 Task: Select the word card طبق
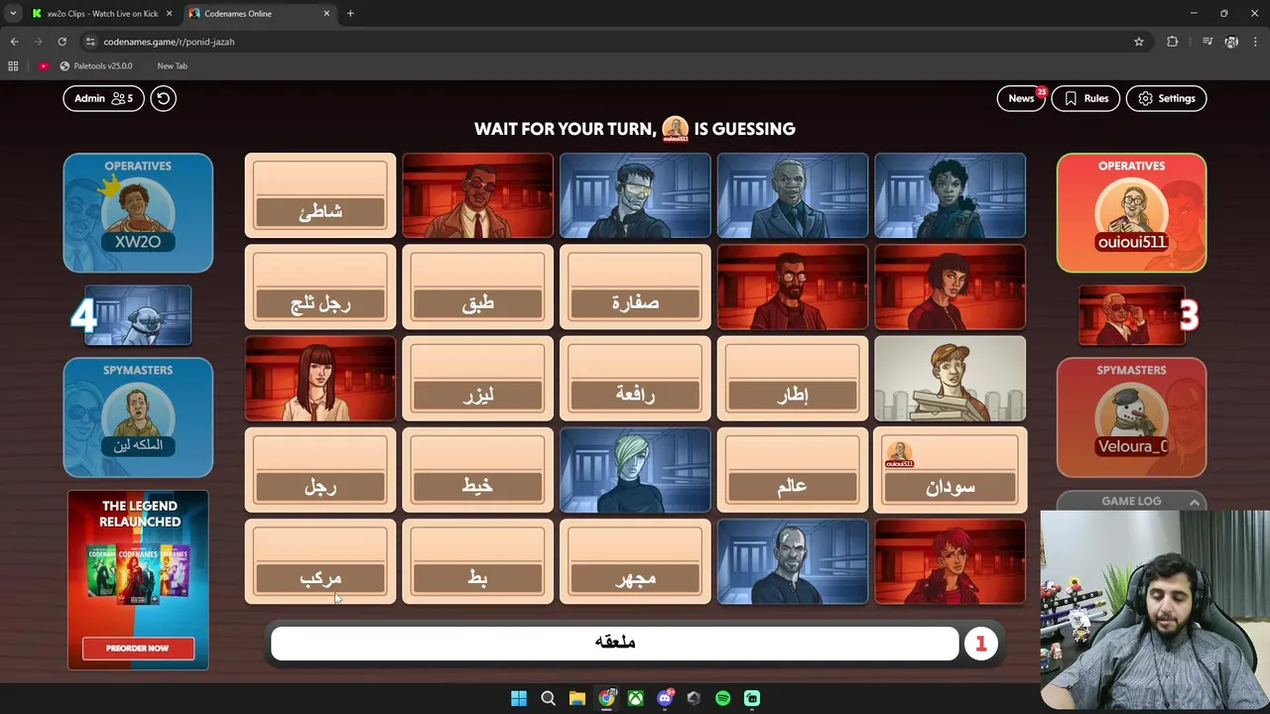[477, 288]
